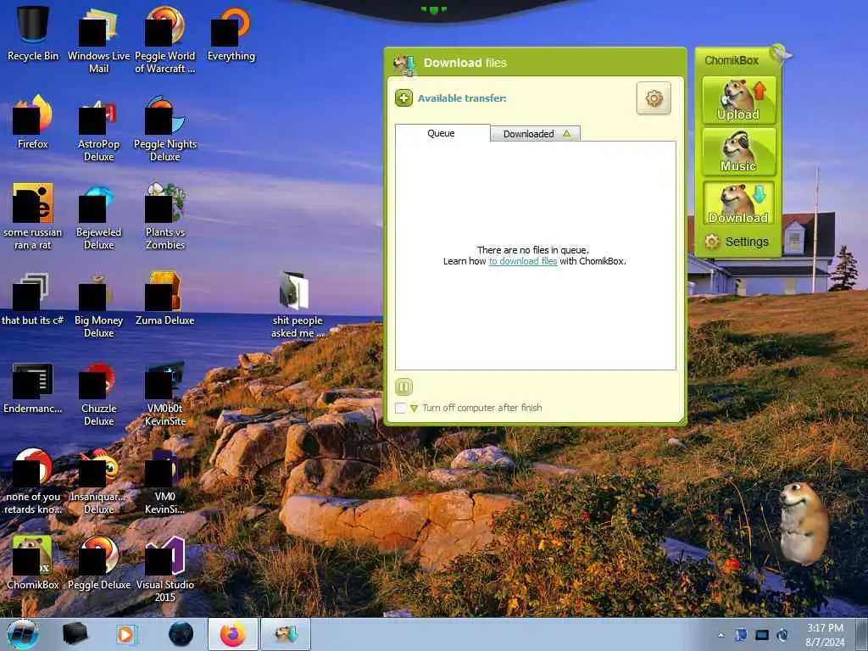Viewport: 868px width, 651px height.
Task: Select the VM0 KevinSi... desktop icon
Action: tap(165, 481)
